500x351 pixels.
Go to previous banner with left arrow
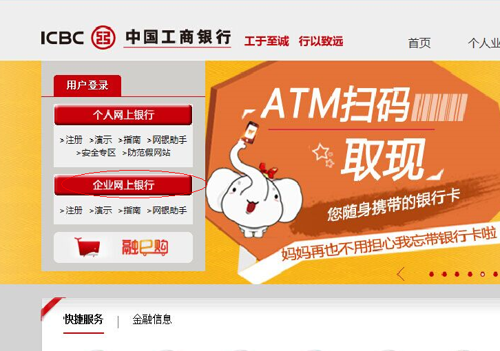[x=401, y=274]
